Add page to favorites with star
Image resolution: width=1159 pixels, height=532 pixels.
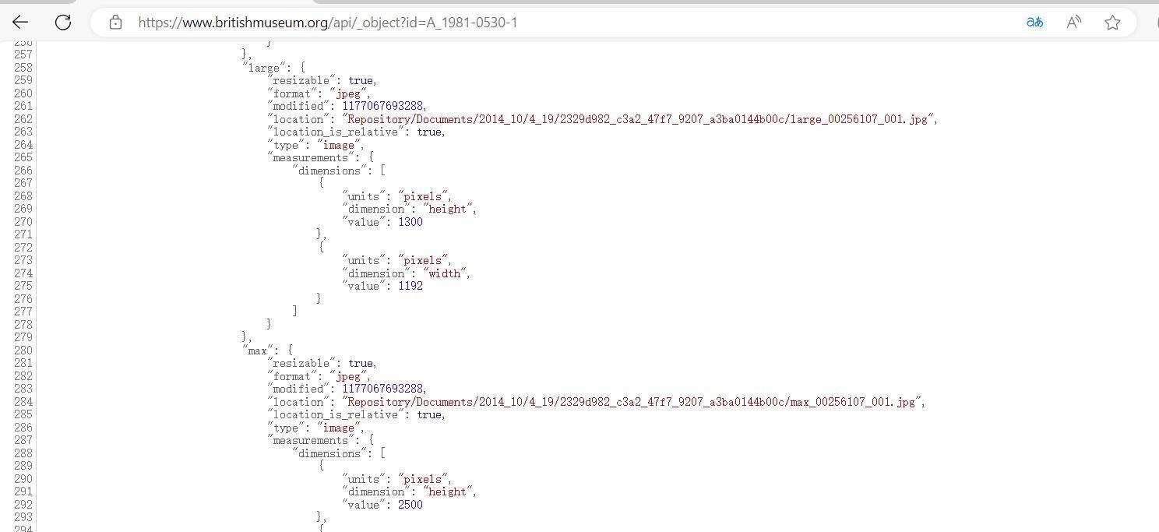[x=1112, y=23]
